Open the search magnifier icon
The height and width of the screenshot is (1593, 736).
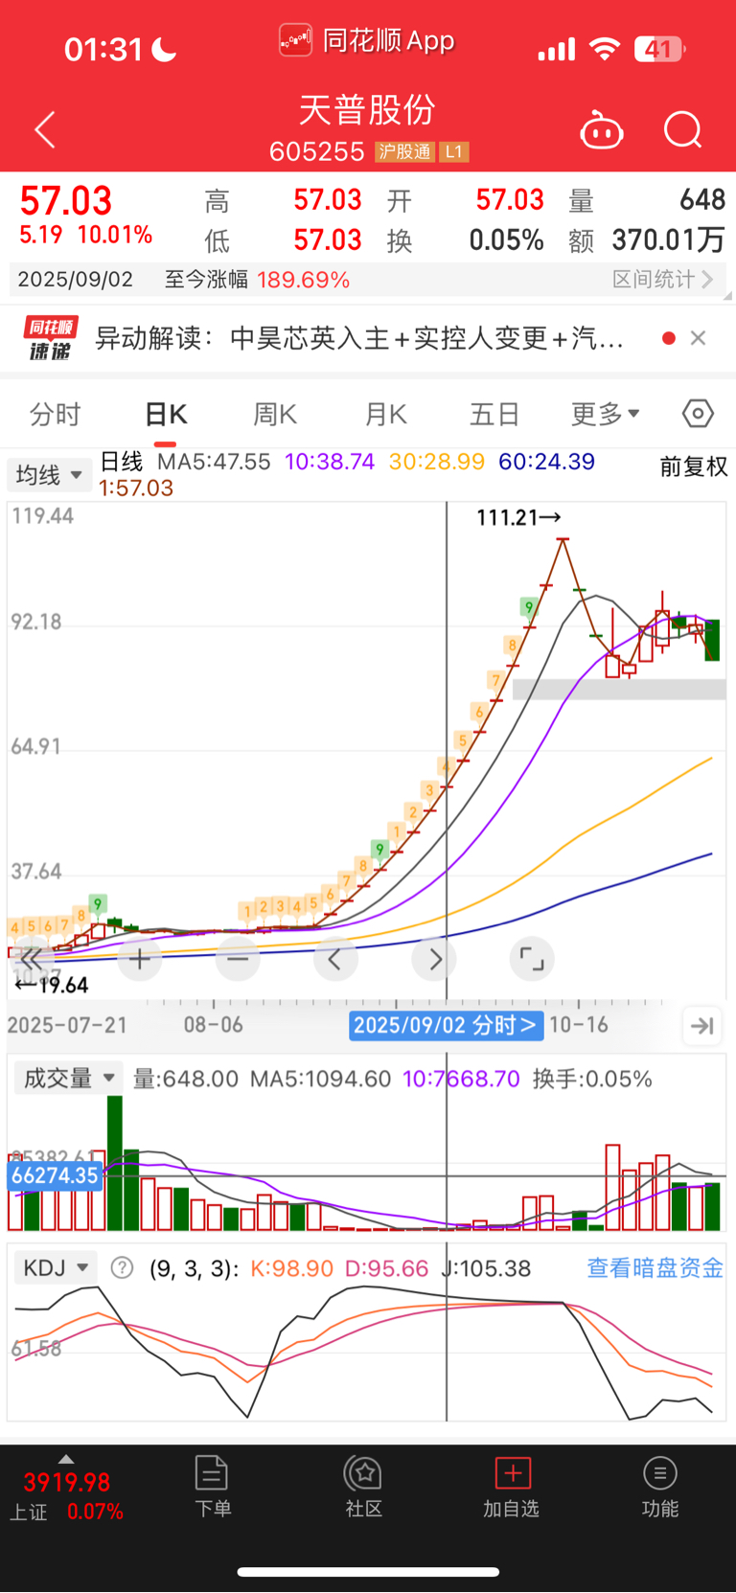[683, 130]
